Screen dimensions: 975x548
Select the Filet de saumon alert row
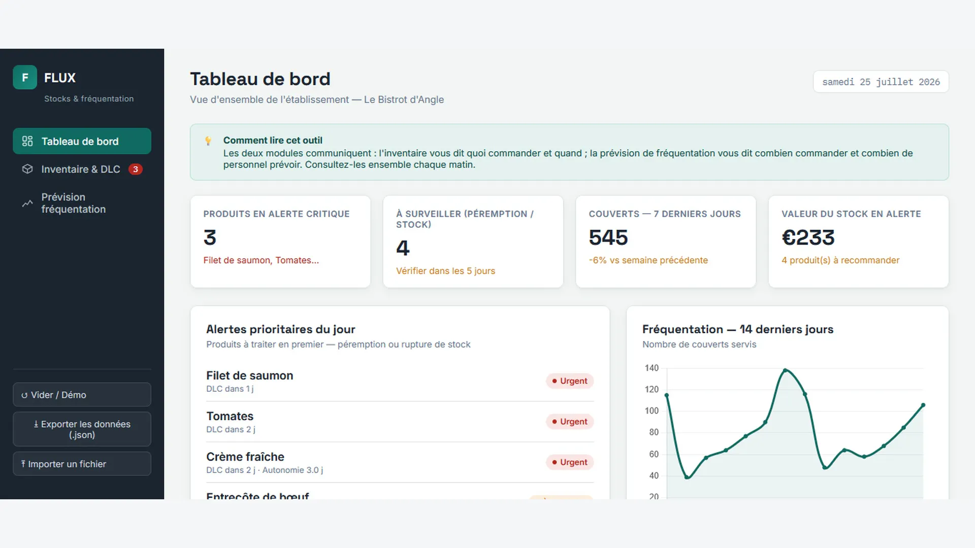[400, 381]
